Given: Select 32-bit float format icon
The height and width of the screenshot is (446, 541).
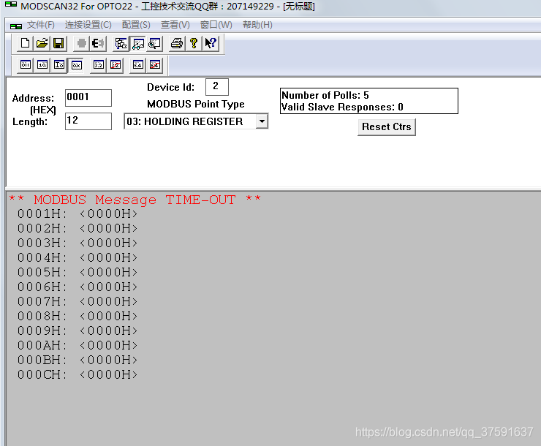Looking at the screenshot, I should [x=99, y=65].
